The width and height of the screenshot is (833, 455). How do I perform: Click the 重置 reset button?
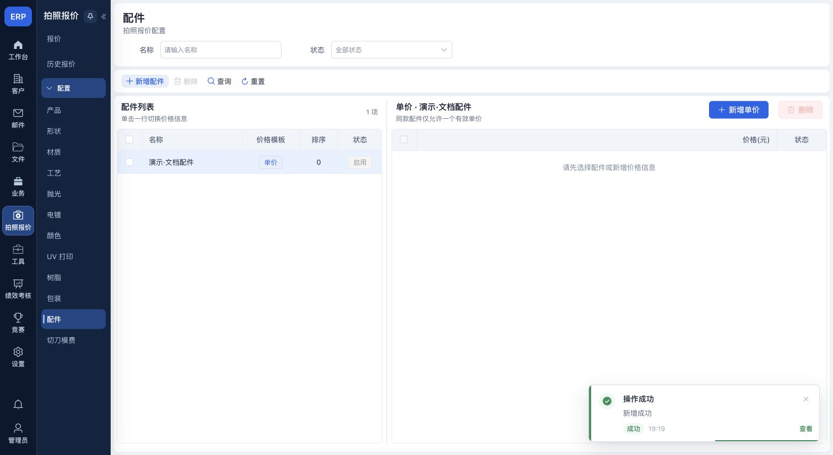(x=253, y=81)
